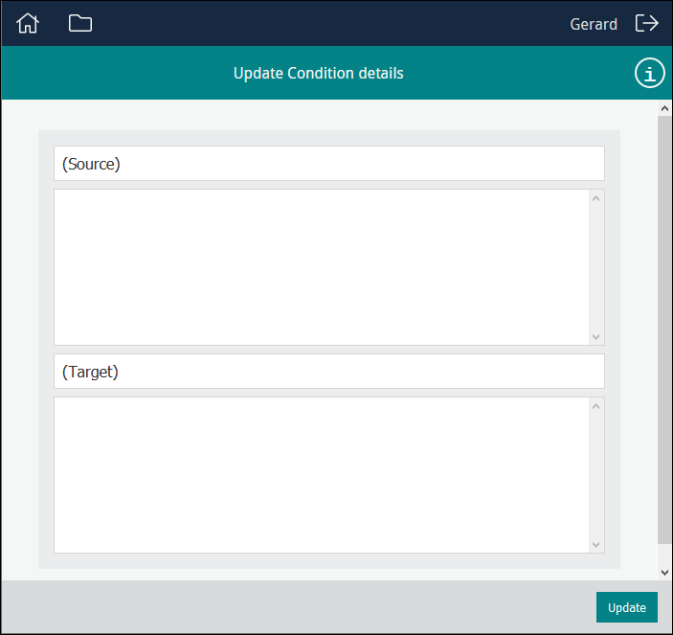Click the Source text area scrollbar track
Screen dimensions: 673x635
[x=596, y=267]
